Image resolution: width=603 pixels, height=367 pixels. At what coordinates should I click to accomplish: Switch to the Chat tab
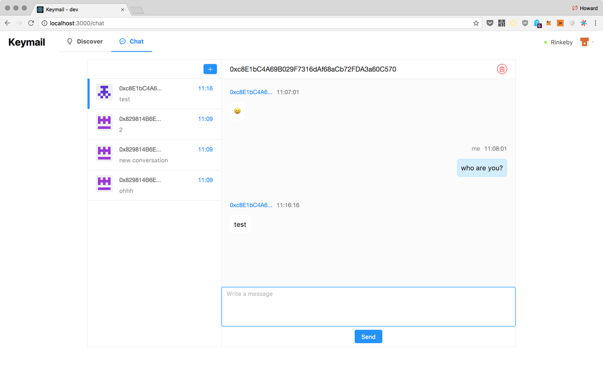pyautogui.click(x=132, y=42)
